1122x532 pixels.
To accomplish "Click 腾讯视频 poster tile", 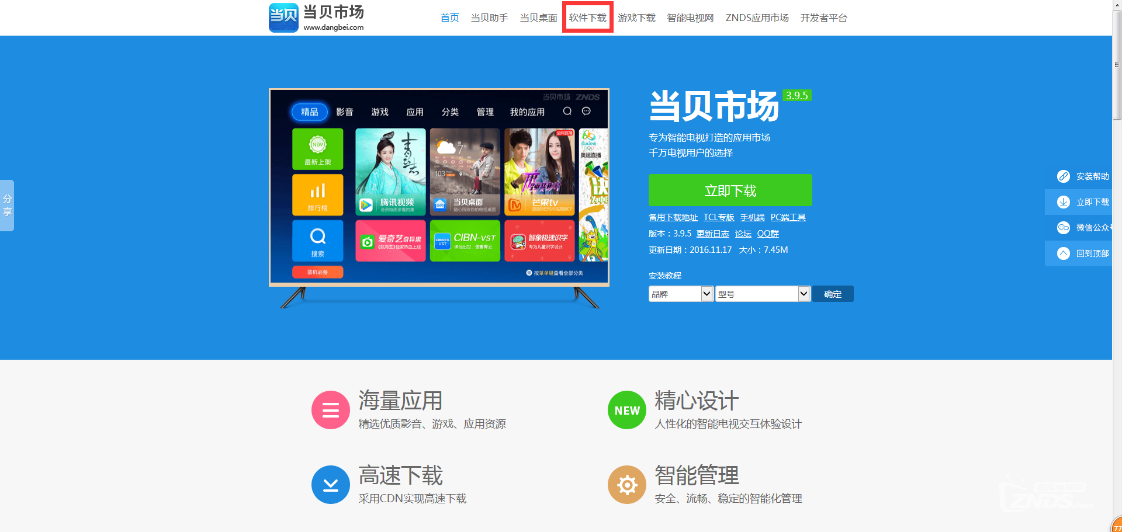I will 390,172.
